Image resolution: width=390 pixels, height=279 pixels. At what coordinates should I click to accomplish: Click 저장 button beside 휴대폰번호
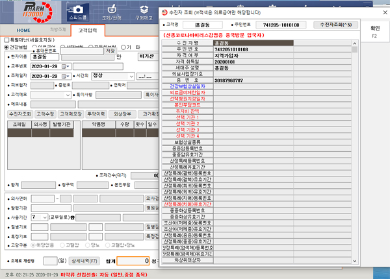110,51
